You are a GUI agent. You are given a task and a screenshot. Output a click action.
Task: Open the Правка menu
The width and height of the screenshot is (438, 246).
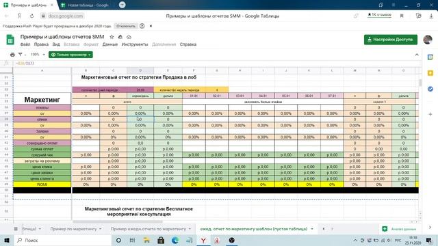click(41, 44)
